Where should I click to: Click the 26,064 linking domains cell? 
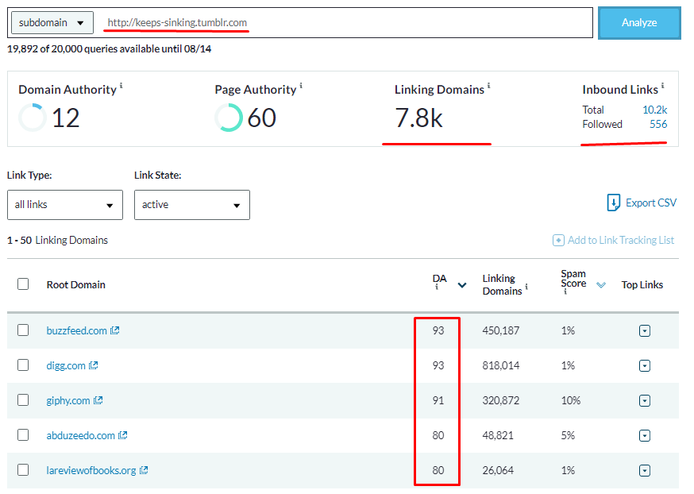[498, 470]
